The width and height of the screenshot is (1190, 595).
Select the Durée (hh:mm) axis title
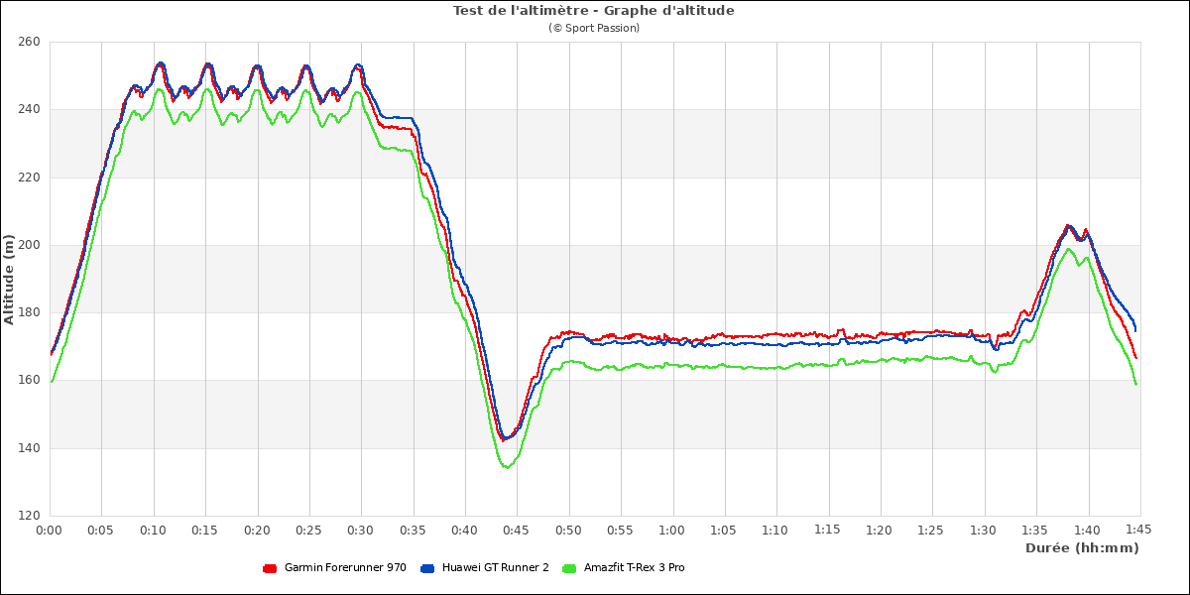[1081, 547]
